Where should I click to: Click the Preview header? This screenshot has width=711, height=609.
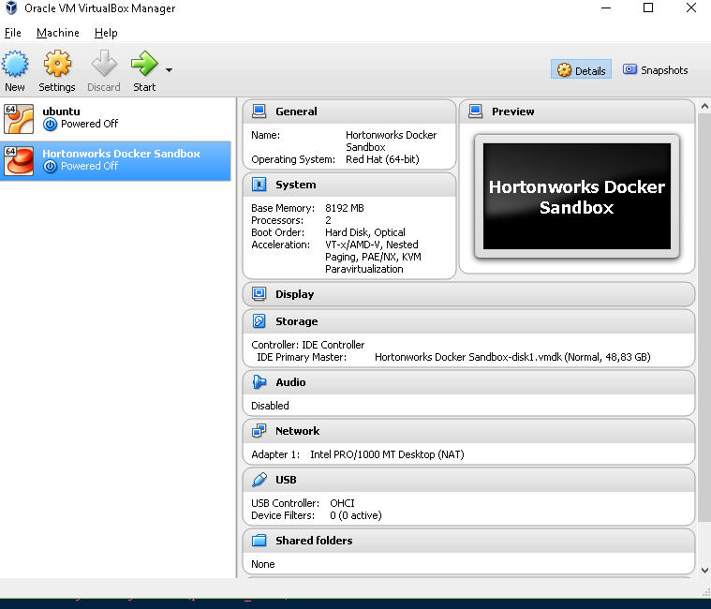tap(577, 111)
